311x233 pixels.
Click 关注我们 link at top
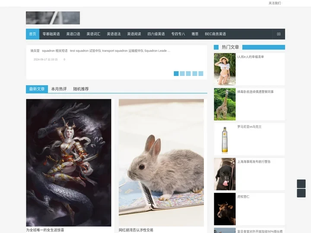coord(275,3)
